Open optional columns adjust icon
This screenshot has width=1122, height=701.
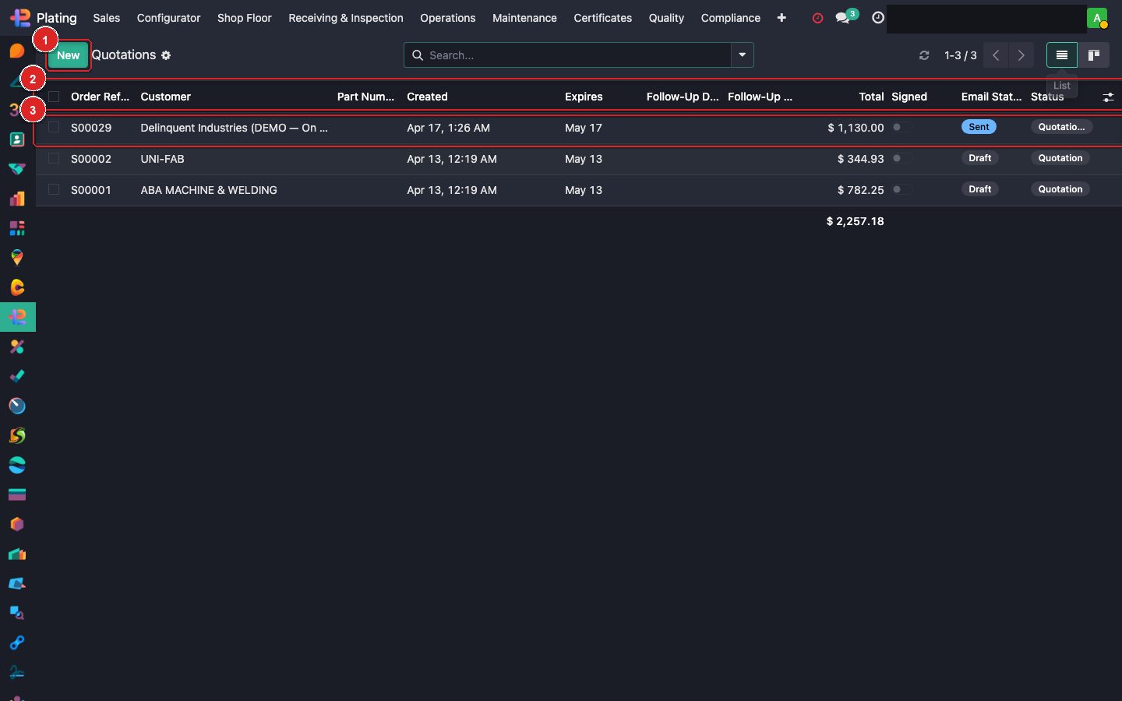(x=1108, y=97)
